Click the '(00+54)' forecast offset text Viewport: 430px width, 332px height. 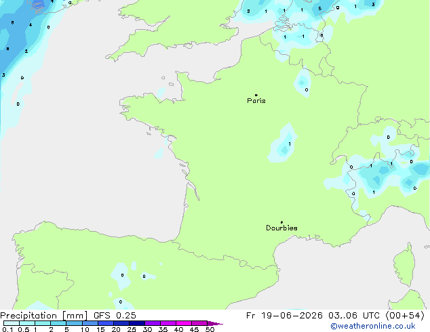click(x=405, y=316)
